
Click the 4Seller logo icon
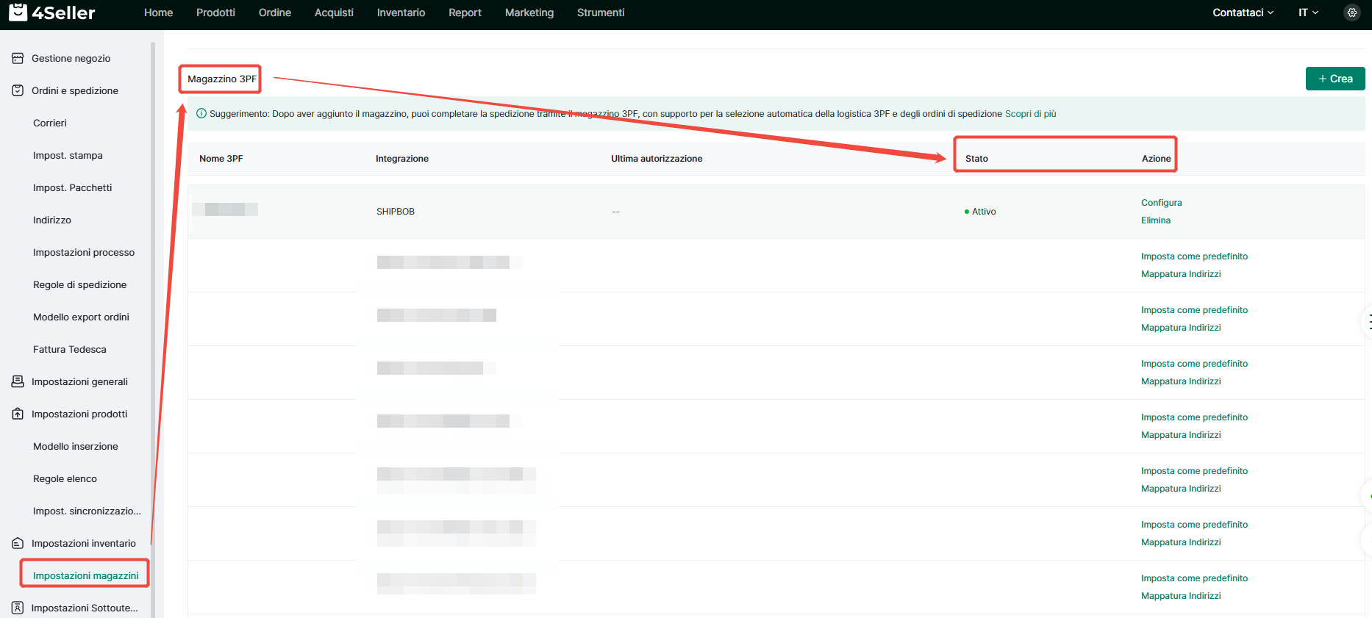[x=18, y=12]
